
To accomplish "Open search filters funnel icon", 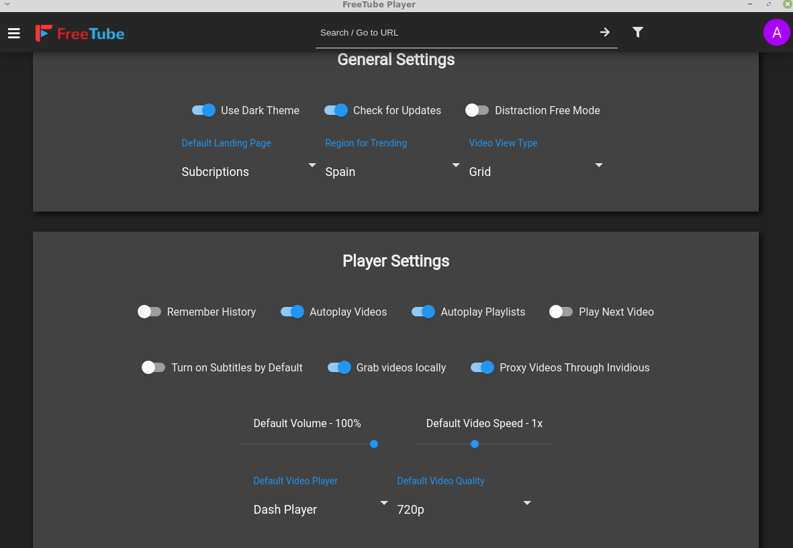I will (x=638, y=32).
